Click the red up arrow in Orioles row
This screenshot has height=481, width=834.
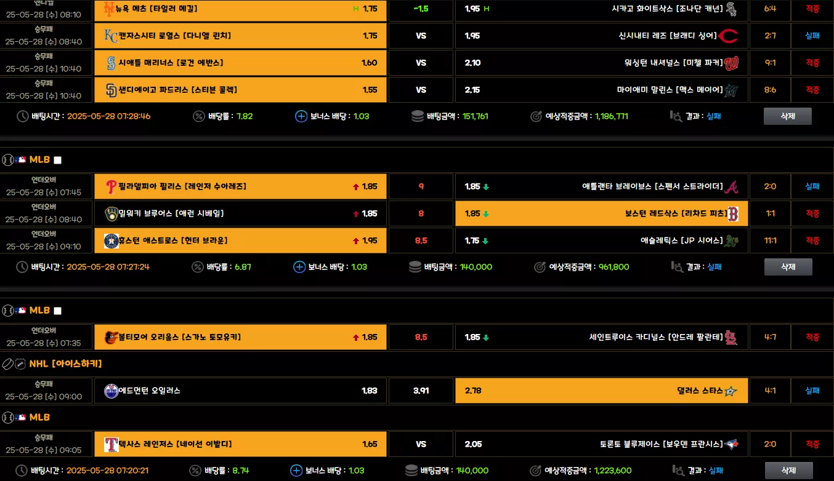click(355, 338)
